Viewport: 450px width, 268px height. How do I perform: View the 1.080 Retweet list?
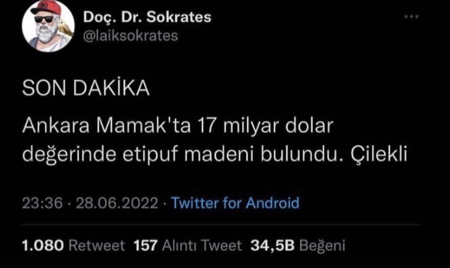pyautogui.click(x=73, y=245)
